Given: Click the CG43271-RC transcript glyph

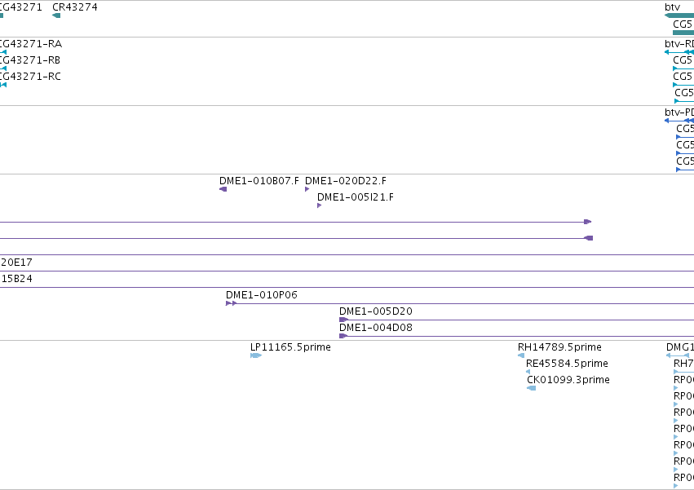Looking at the screenshot, I should tap(3, 85).
